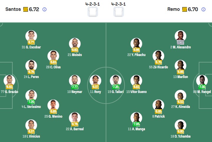
Task: Click L. Veríssimo's 7.20 rating badge
Action: (31, 102)
